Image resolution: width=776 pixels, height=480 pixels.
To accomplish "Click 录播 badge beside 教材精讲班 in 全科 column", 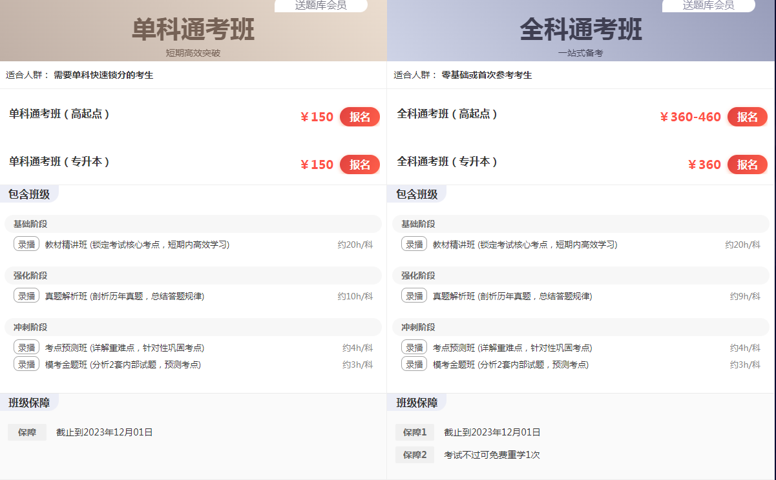I will click(414, 245).
